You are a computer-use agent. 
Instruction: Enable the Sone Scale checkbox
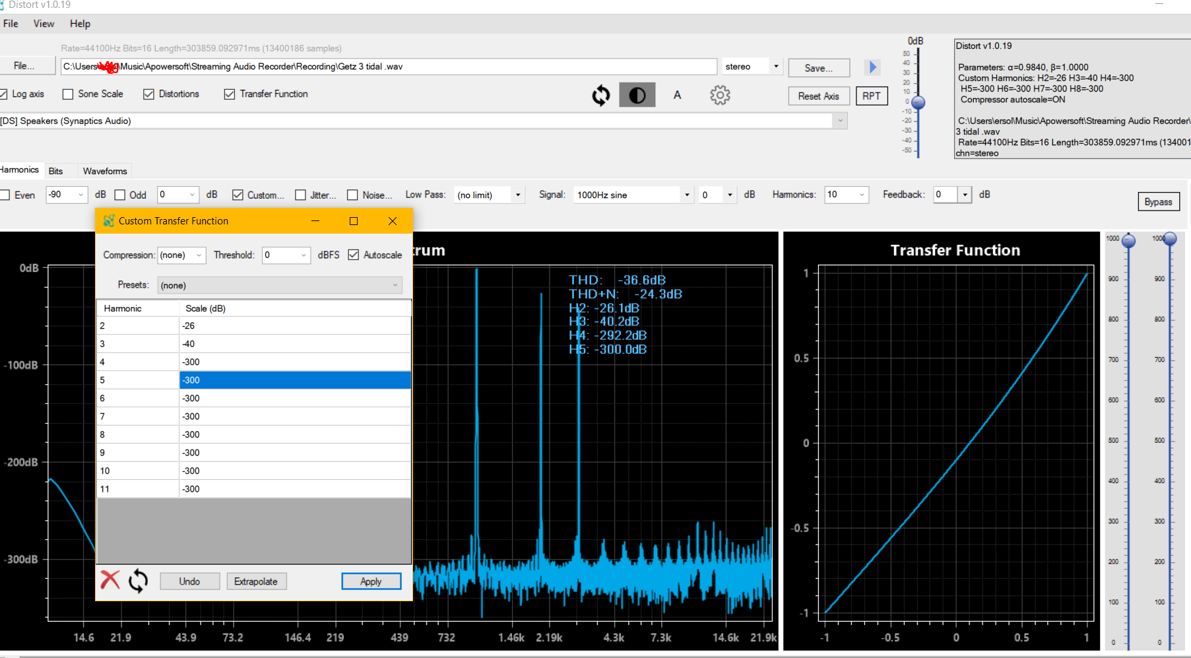(x=68, y=94)
